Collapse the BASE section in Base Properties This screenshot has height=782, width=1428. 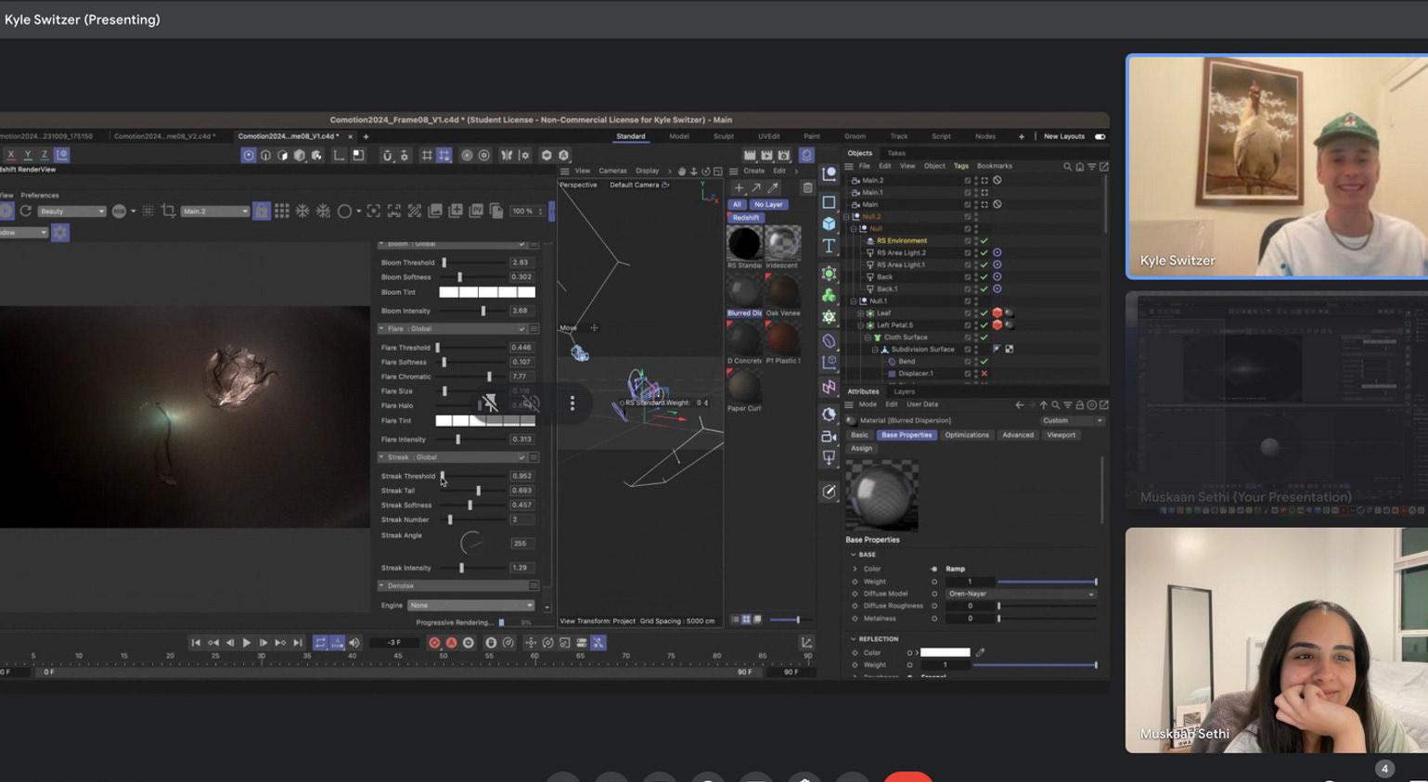click(x=854, y=555)
